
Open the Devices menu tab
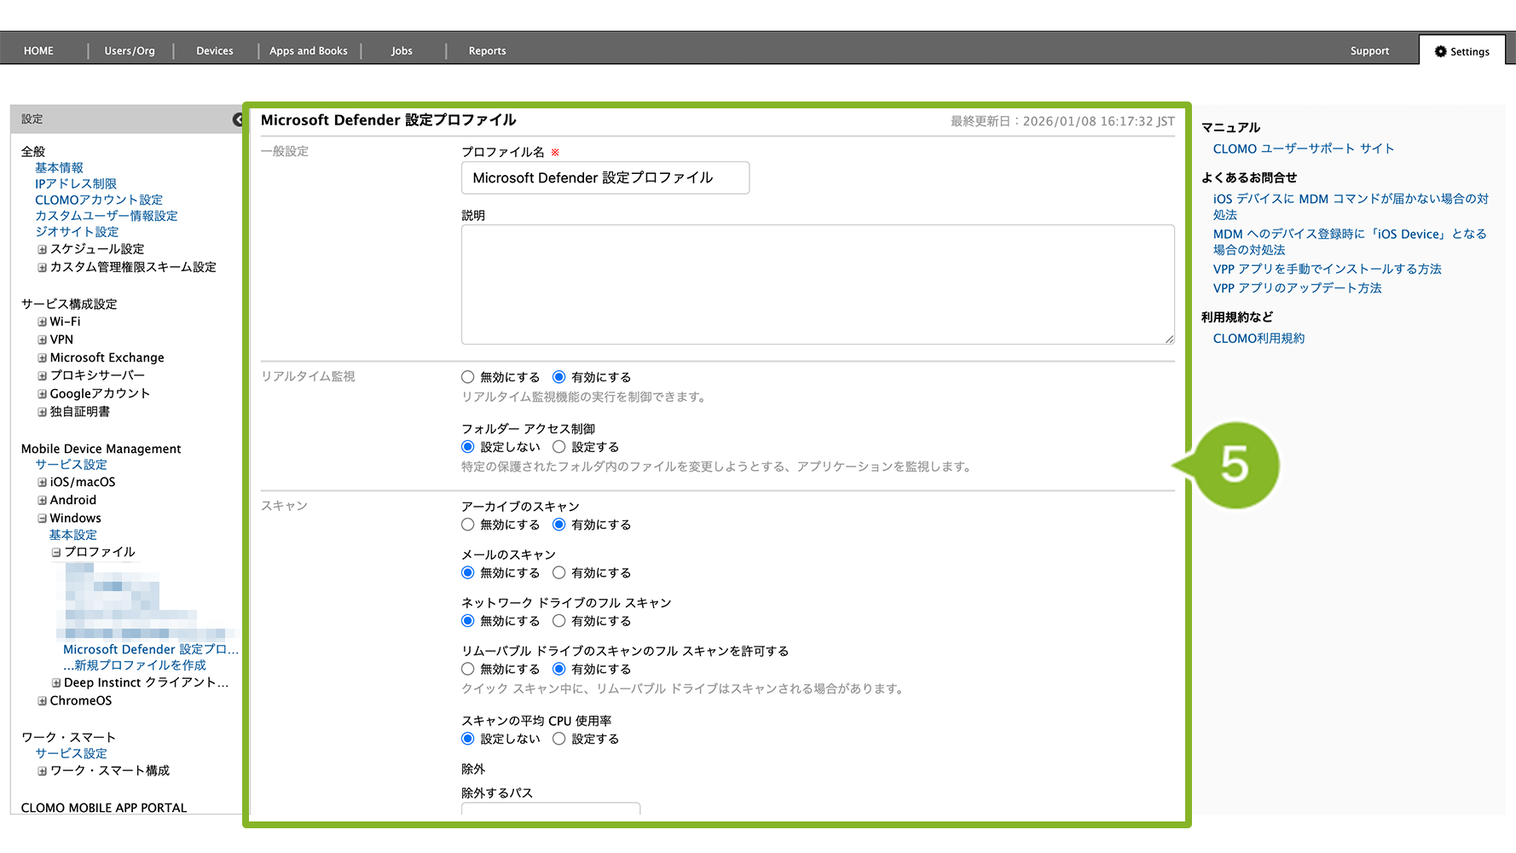215,51
